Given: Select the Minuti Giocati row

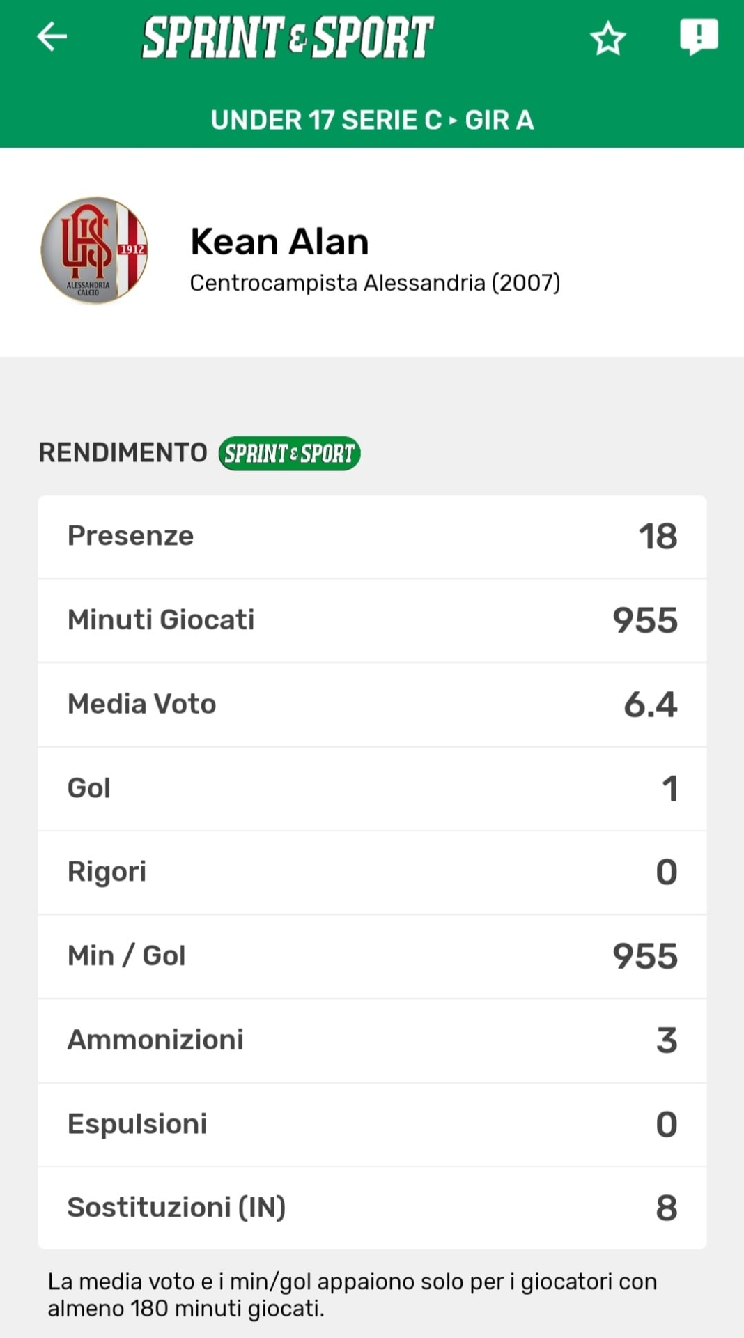Looking at the screenshot, I should tap(372, 620).
